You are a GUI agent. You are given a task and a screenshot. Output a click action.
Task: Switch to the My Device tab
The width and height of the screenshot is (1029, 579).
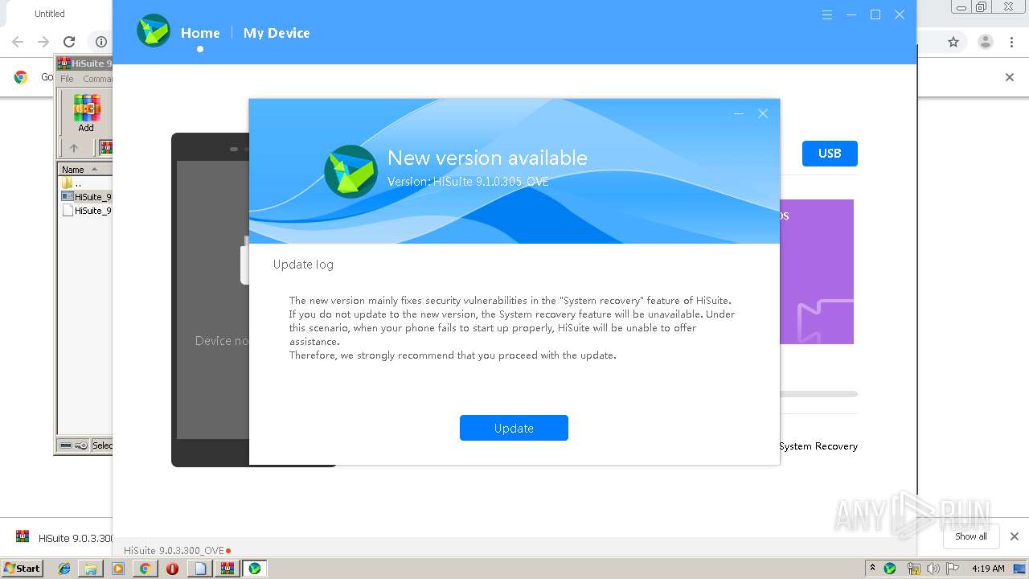pos(277,33)
